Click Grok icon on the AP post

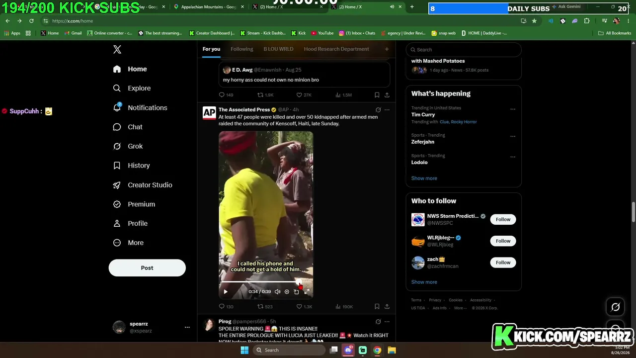[378, 110]
